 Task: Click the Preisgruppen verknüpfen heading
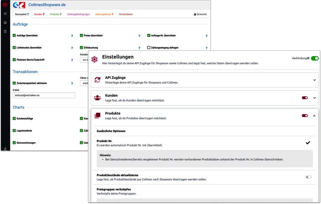114,189
